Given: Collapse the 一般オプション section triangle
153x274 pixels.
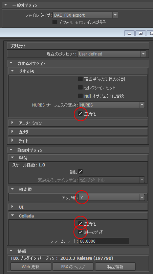Looking at the screenshot, I should [x=6, y=5].
